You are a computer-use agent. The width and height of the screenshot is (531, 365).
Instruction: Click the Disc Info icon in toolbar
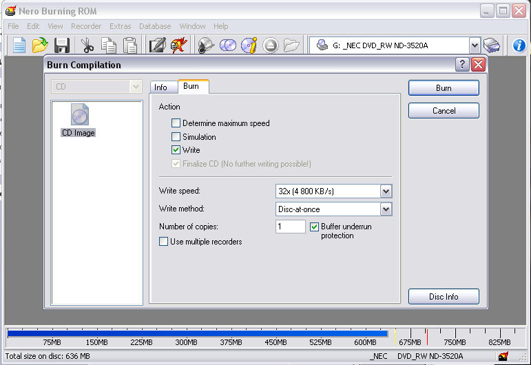pos(249,45)
